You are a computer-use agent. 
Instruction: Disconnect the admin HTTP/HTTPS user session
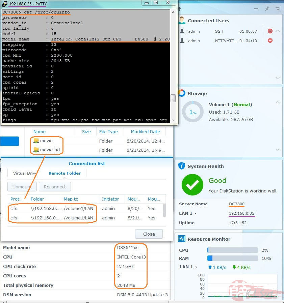(x=270, y=40)
